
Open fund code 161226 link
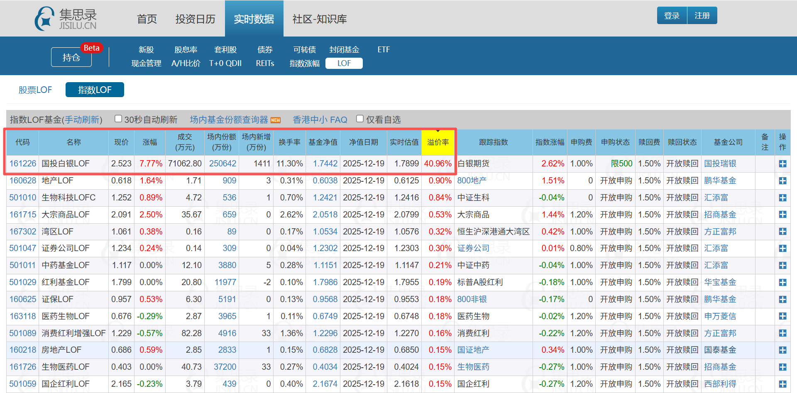coord(23,164)
